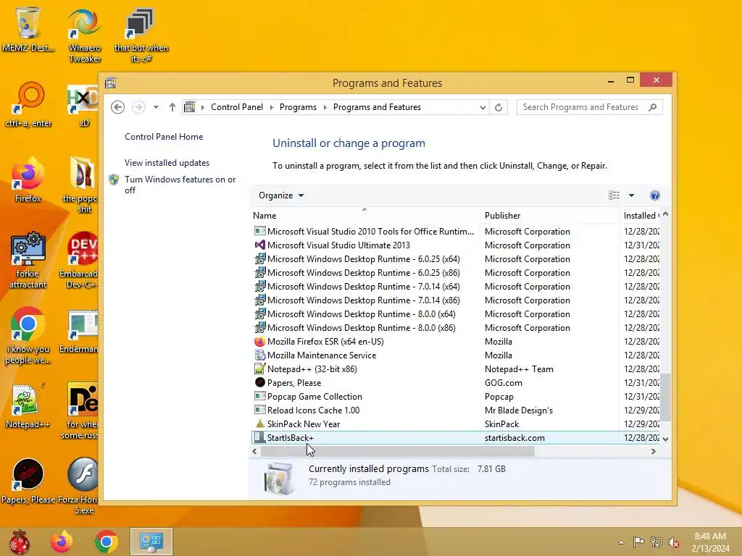
Task: Open the Chrome 'i know you people' shortcut
Action: (28, 335)
